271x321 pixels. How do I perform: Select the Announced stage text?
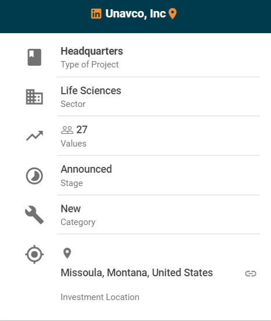click(x=86, y=169)
